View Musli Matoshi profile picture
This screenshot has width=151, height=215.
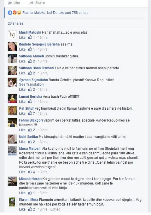(12, 35)
